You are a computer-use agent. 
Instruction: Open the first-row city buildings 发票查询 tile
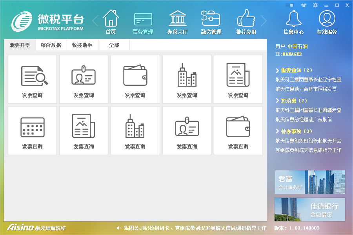point(187,79)
